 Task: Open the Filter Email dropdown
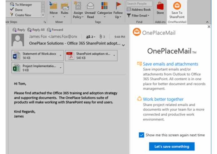coord(138,16)
